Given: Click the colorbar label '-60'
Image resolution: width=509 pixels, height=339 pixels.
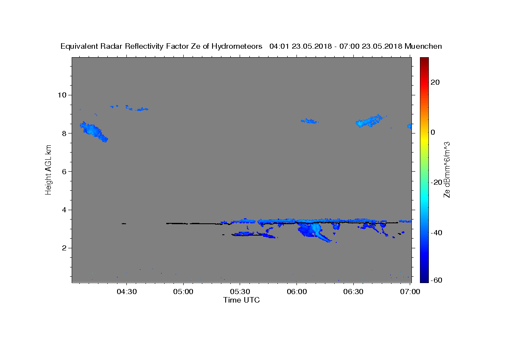Looking at the screenshot, I should coord(436,281).
